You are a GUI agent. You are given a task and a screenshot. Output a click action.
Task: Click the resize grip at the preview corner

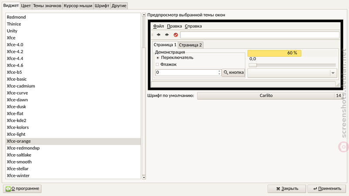pyautogui.click(x=338, y=85)
